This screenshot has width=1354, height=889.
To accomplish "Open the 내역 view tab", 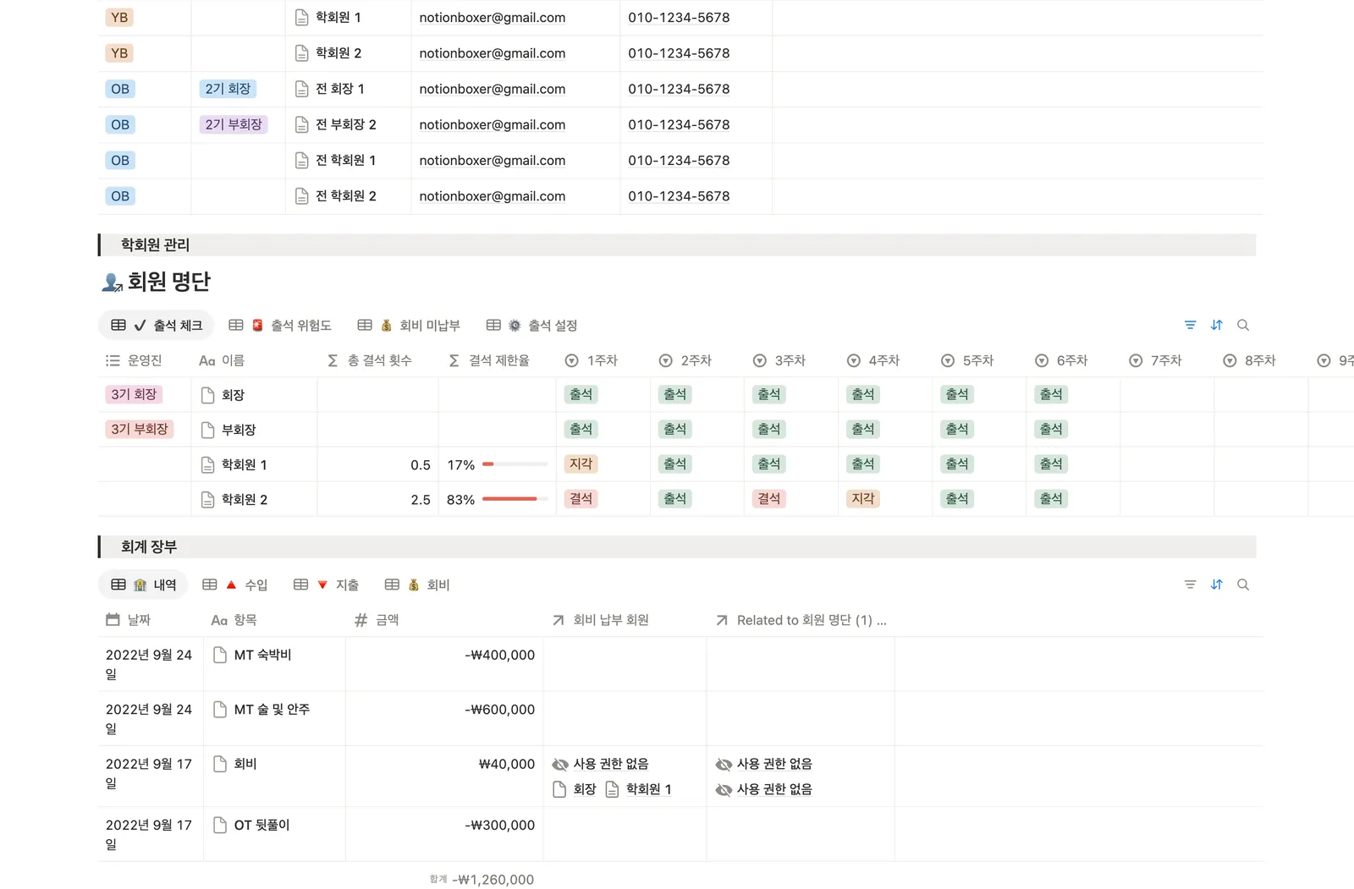I will 144,584.
